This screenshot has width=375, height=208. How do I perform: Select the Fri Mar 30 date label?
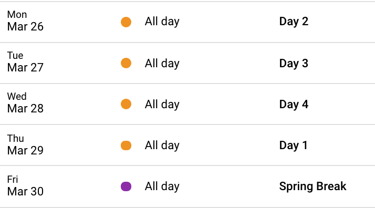(25, 186)
